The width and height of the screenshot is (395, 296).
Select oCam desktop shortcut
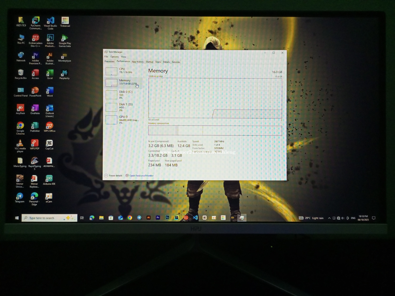[49, 198]
